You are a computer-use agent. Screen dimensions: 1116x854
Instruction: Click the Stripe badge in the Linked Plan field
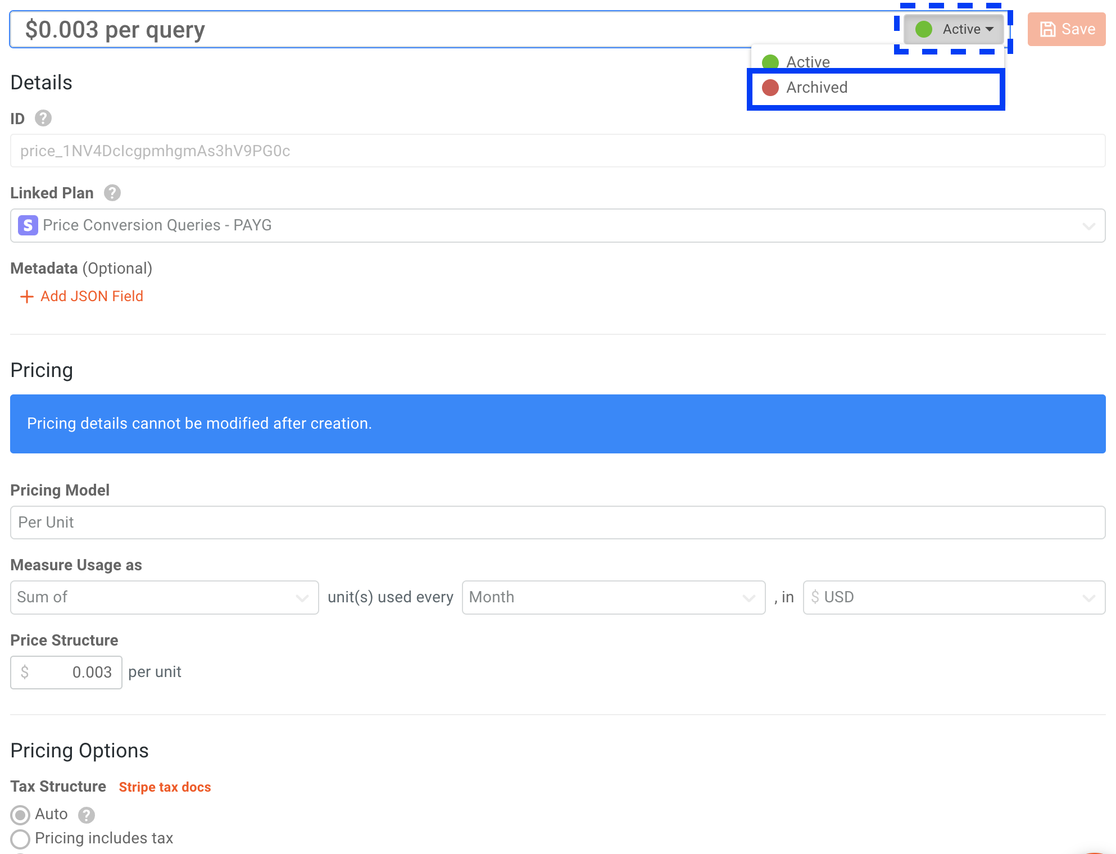[x=28, y=225]
